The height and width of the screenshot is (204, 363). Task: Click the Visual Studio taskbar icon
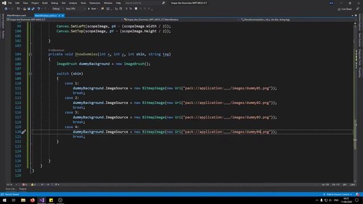(x=41, y=200)
